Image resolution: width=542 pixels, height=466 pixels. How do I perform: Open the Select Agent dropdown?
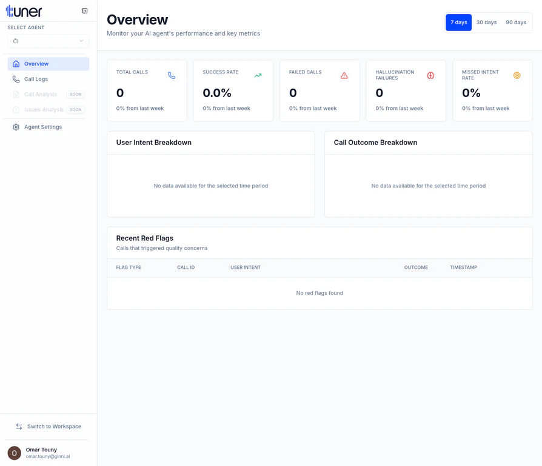[48, 41]
